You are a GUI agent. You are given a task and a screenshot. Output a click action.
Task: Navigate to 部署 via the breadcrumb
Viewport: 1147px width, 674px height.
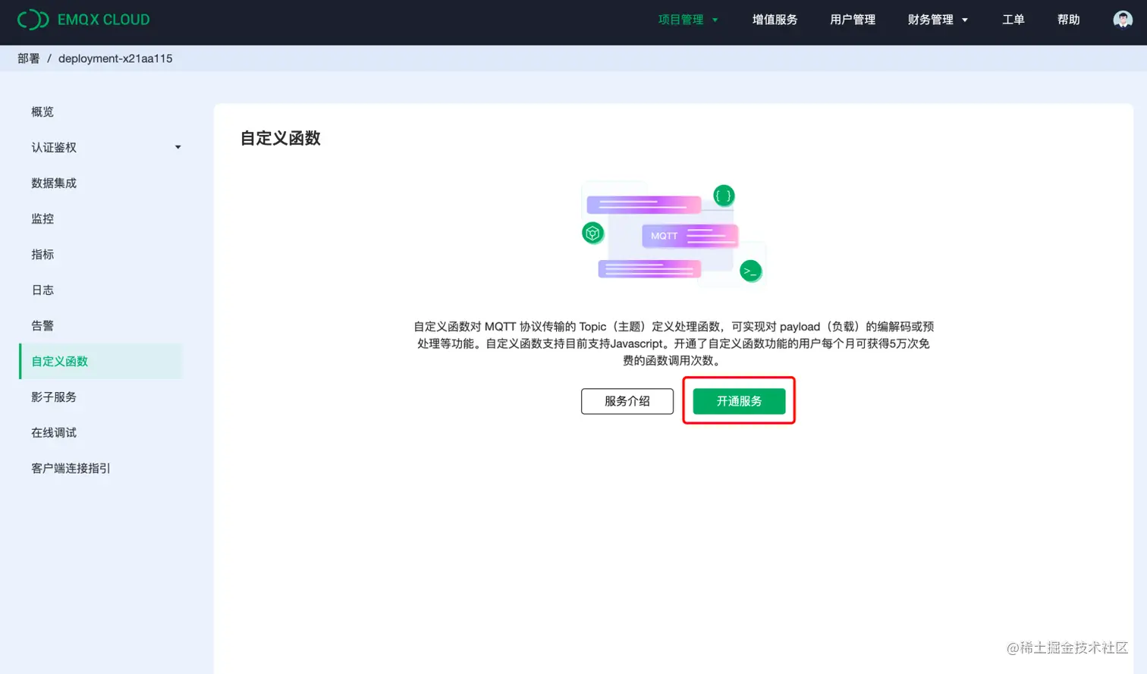pos(28,58)
